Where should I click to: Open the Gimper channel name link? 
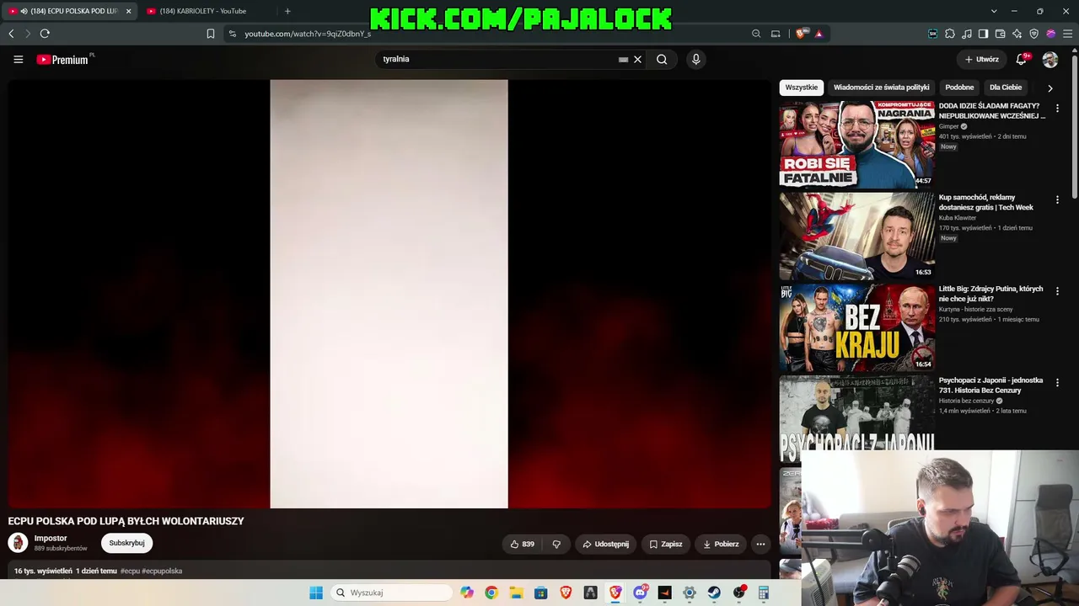(949, 126)
